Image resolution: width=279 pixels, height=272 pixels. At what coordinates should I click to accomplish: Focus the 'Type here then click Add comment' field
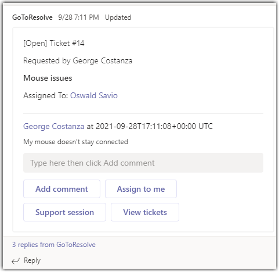(x=143, y=163)
